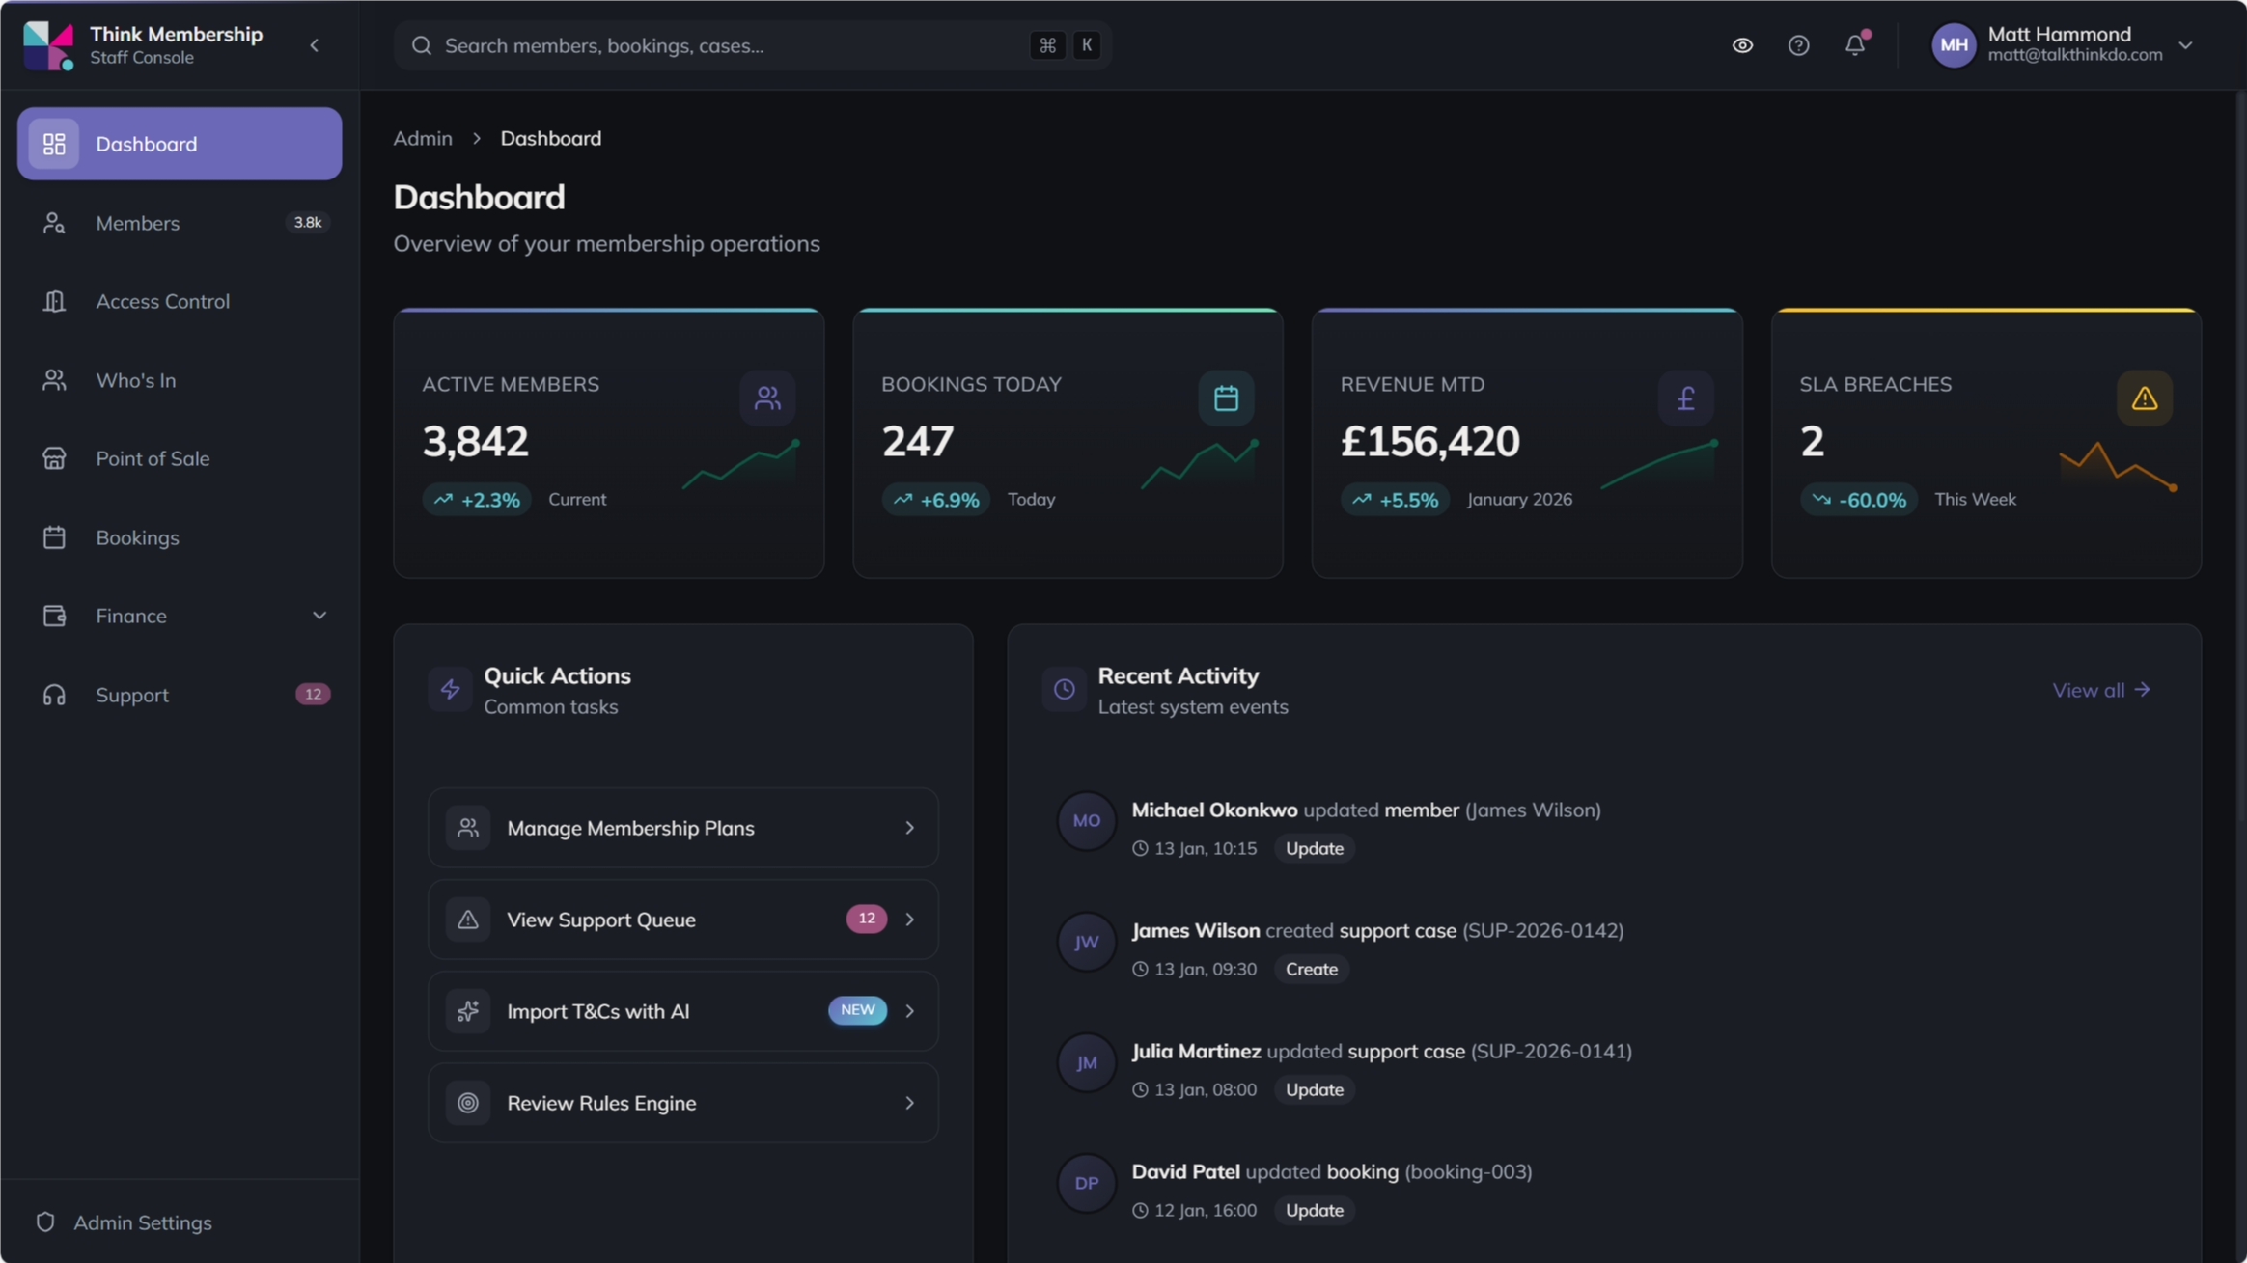Click Update tag on Michael Okonkwo activity
2247x1263 pixels.
[x=1314, y=848]
